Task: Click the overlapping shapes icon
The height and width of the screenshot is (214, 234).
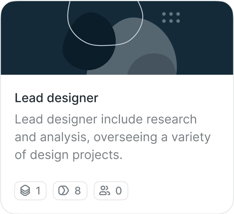Action: (64, 191)
